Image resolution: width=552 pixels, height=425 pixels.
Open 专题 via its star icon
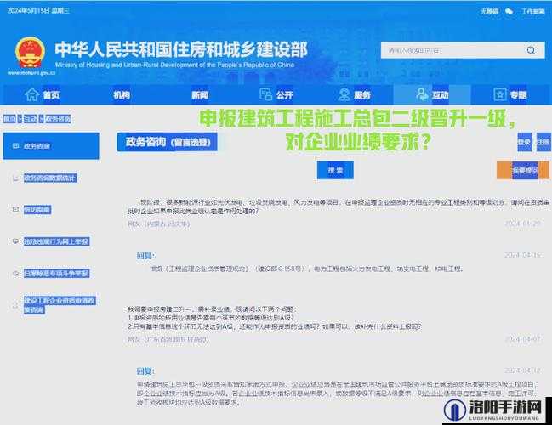point(500,94)
